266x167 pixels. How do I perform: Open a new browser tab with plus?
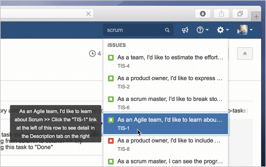click(256, 17)
